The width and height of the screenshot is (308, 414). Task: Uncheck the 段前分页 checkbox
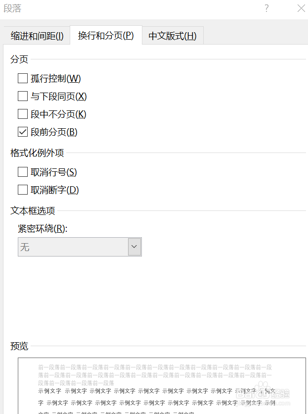point(22,131)
